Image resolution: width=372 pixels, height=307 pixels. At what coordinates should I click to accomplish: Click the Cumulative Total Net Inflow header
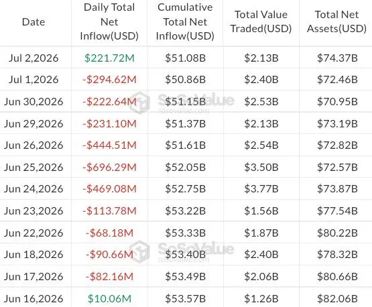click(185, 22)
